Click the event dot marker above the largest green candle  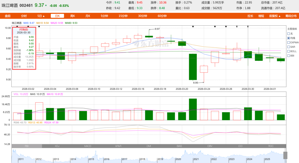(193, 27)
